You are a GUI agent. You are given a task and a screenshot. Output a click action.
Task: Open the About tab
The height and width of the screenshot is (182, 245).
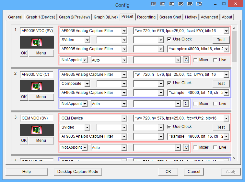click(227, 17)
